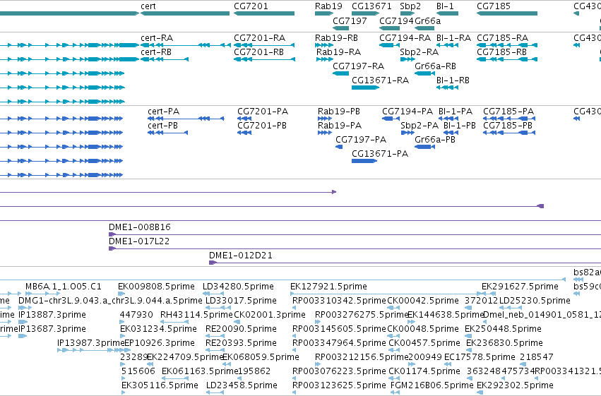Image resolution: width=601 pixels, height=396 pixels.
Task: Select the IP13987.3prime EST label
Action: 91,343
